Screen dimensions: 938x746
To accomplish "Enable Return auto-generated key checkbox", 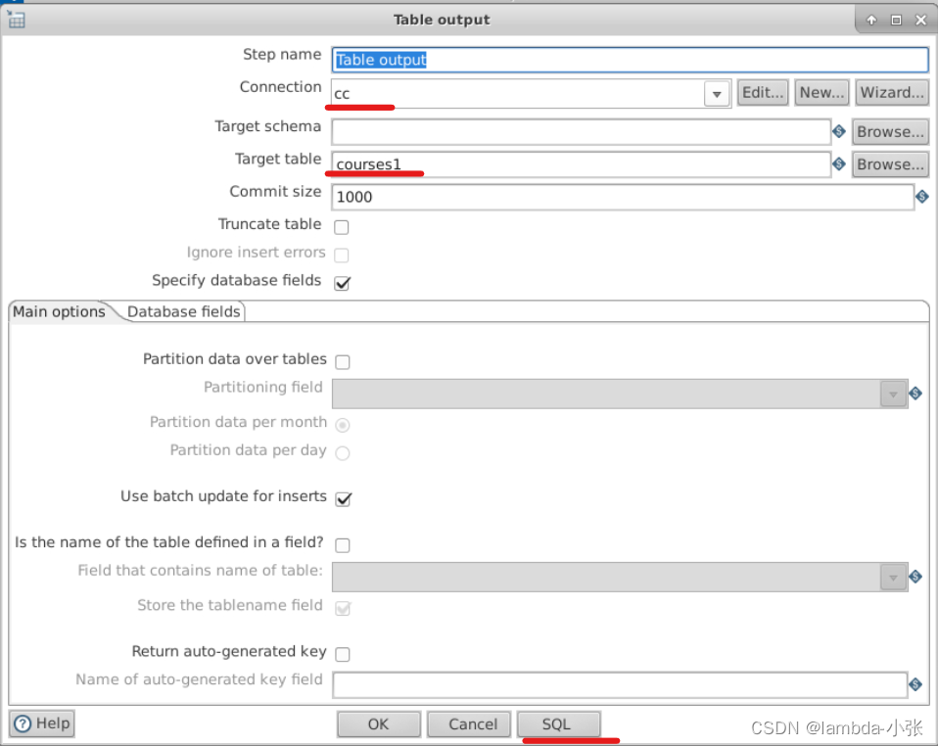I will click(343, 654).
